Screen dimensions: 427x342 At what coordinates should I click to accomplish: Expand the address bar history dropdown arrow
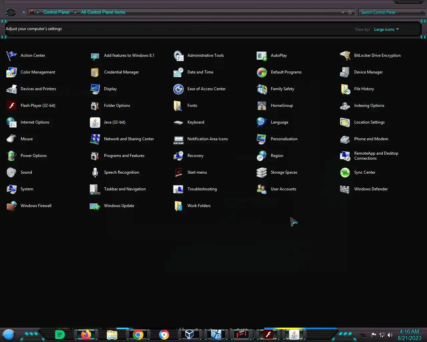point(343,12)
